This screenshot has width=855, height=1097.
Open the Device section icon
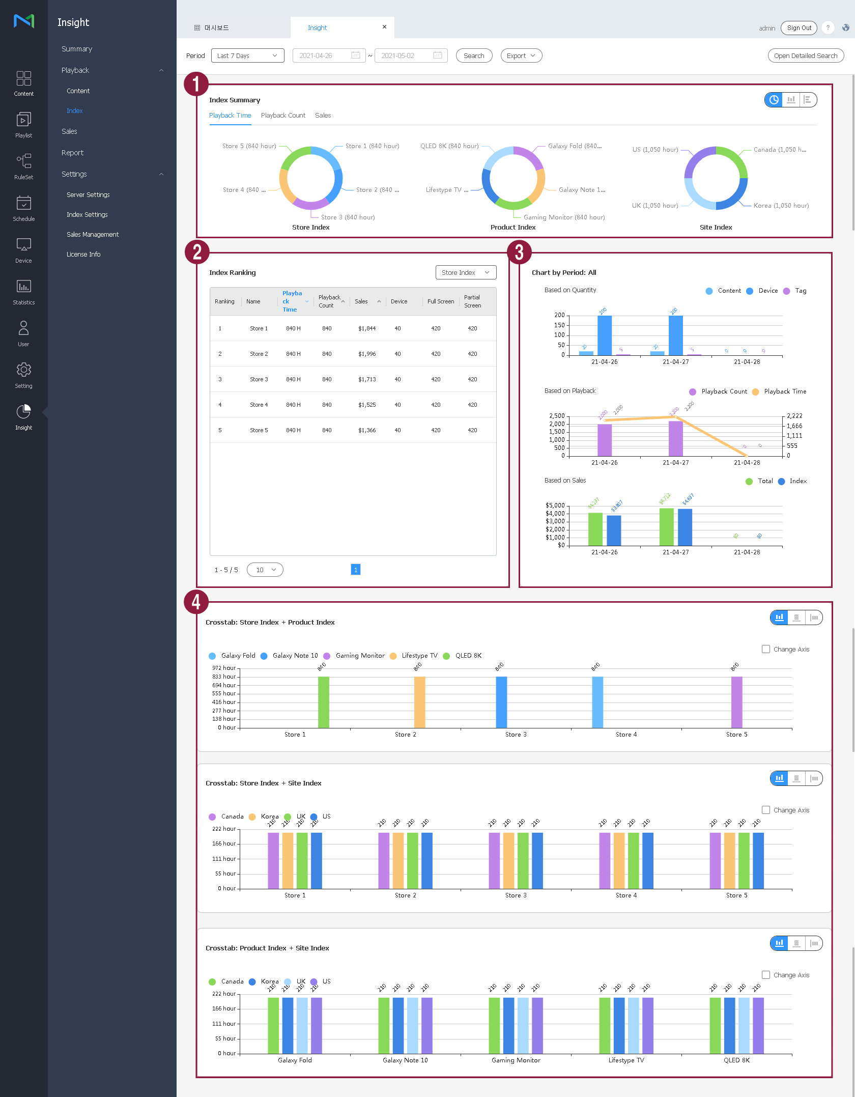(23, 250)
